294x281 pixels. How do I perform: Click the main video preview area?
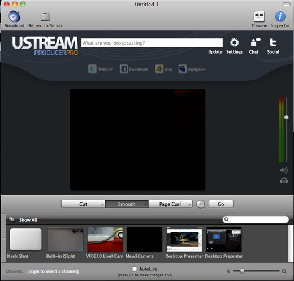tap(137, 140)
